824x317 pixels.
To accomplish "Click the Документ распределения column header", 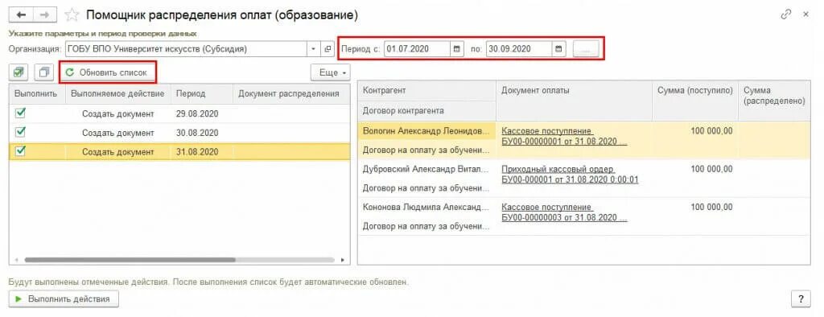I will tap(291, 93).
